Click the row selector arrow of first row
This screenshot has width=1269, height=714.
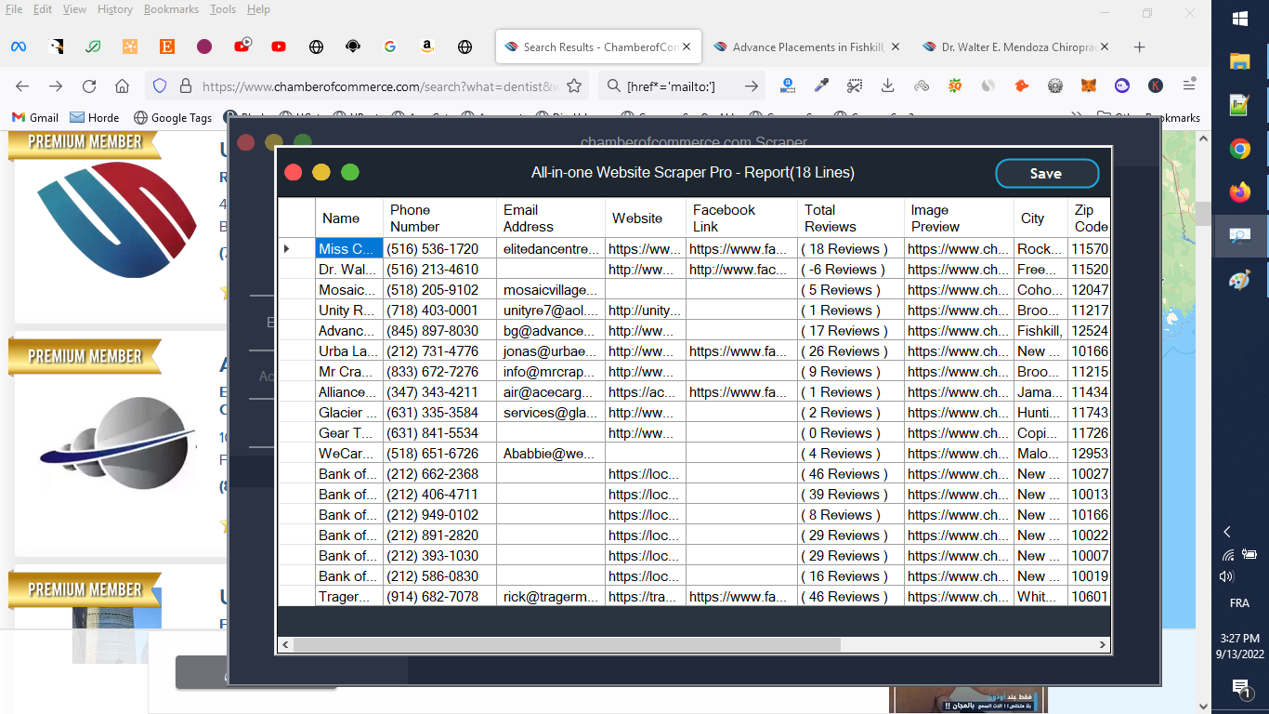(x=296, y=249)
